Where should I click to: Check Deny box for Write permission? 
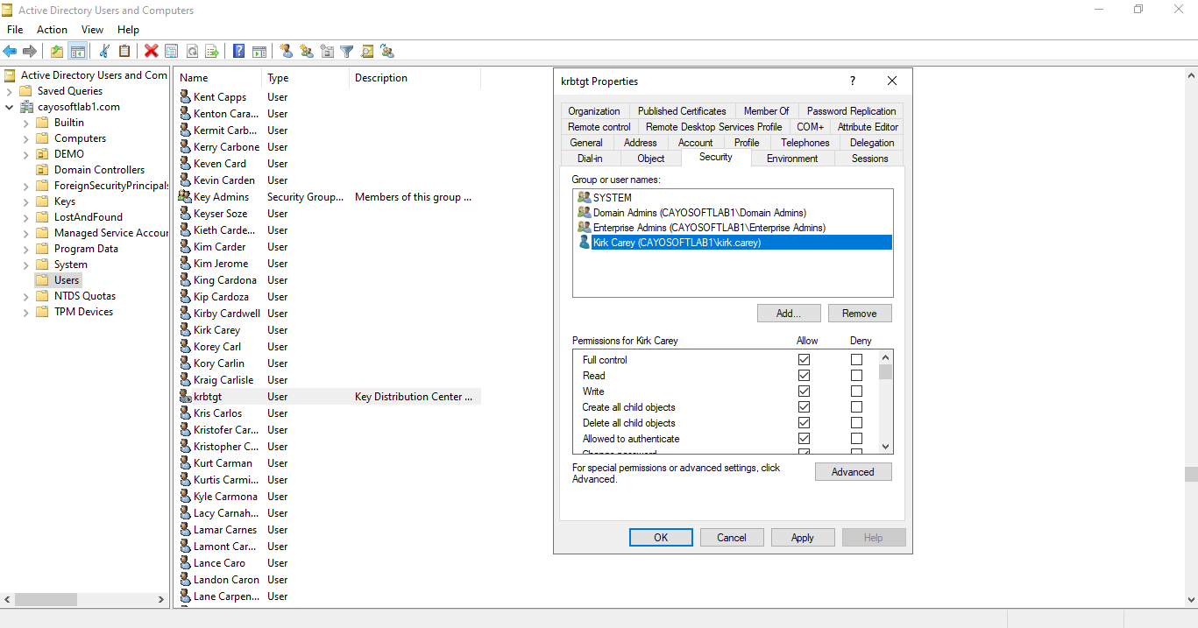click(x=856, y=392)
